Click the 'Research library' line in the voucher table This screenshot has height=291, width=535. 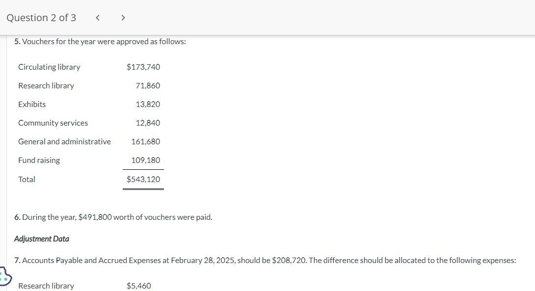(x=46, y=85)
